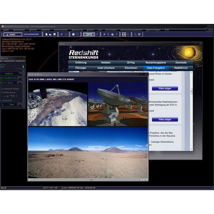Click the empty frame icon beside the calendar
Viewport: 214px width, 214px height.
click(77, 34)
